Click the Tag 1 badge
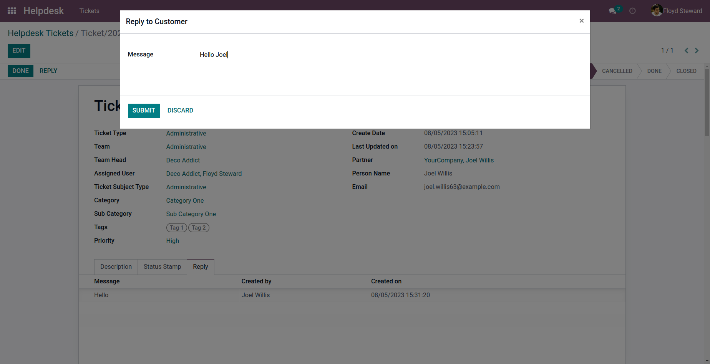 [x=177, y=228]
